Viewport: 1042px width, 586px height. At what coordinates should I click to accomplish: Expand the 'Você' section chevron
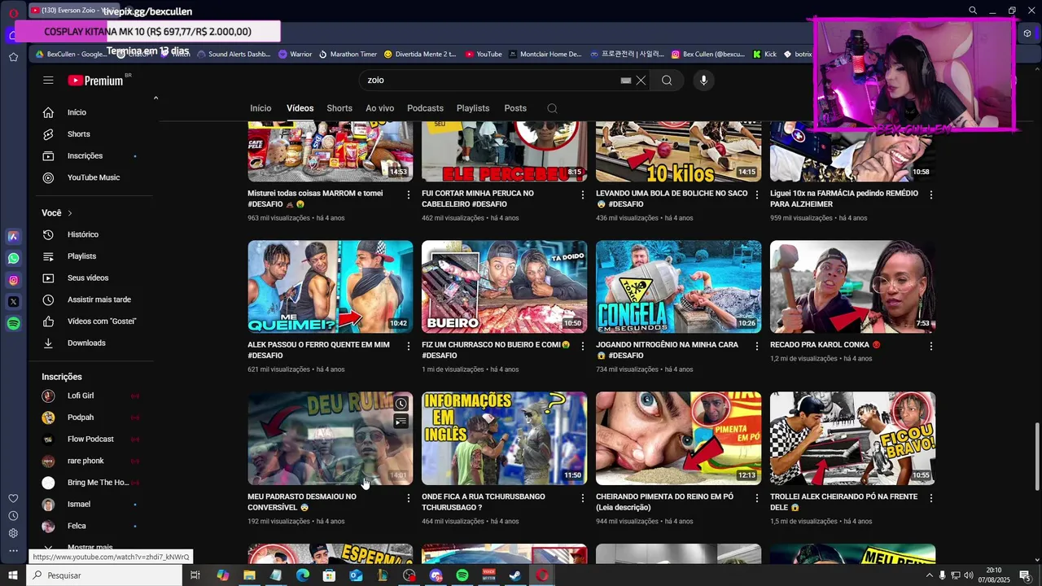click(70, 213)
